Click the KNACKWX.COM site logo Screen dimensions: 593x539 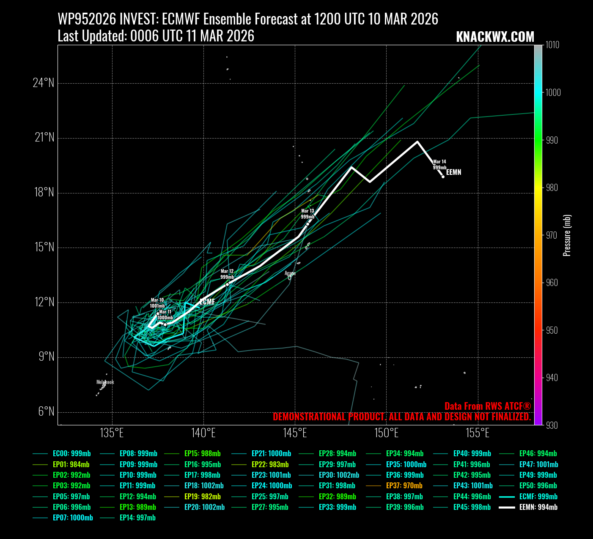coord(495,37)
